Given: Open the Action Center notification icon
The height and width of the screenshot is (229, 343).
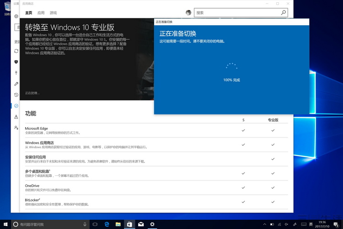Looking at the screenshot, I should [336, 224].
